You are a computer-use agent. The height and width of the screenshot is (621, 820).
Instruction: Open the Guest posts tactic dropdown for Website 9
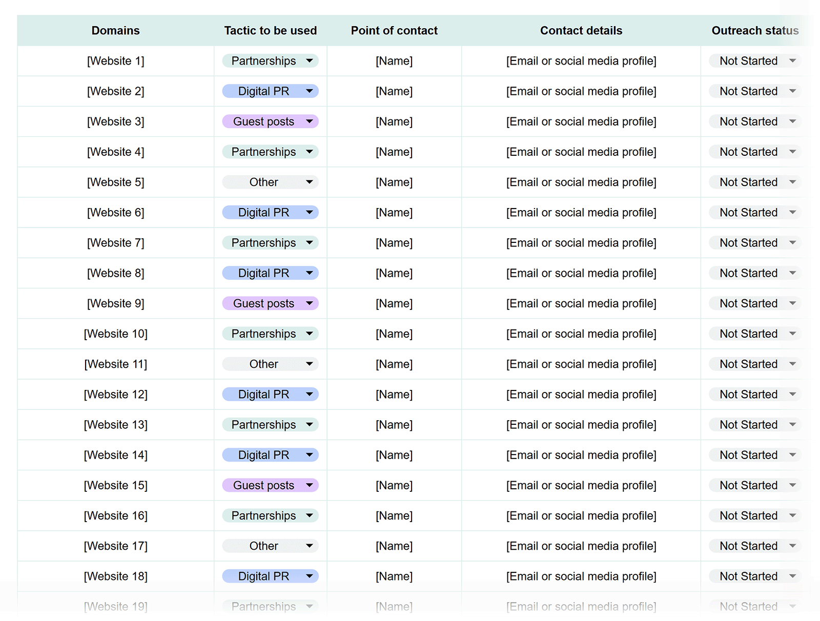(x=270, y=303)
